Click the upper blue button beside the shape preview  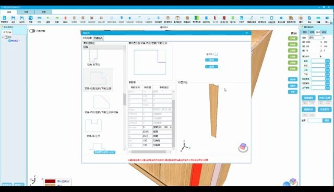point(211,60)
